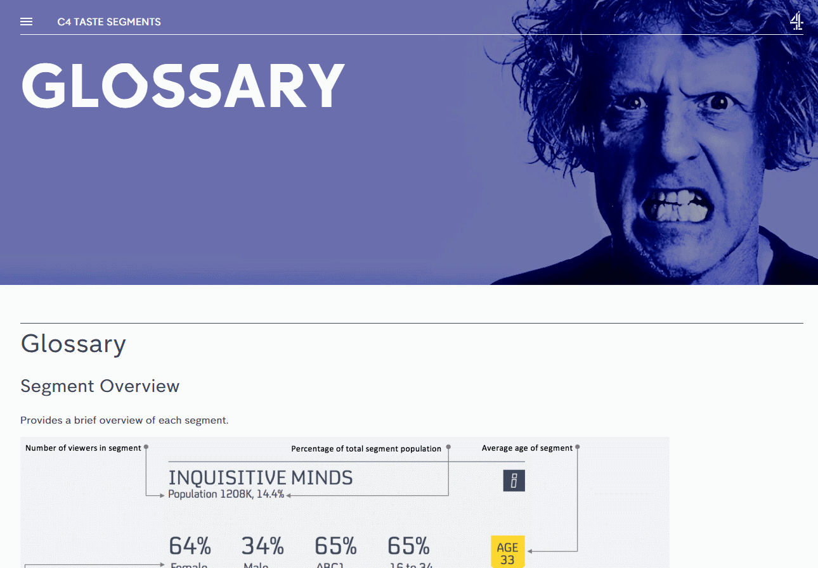Click the arrowhead pointing at AGE badge
This screenshot has width=818, height=568.
(530, 552)
